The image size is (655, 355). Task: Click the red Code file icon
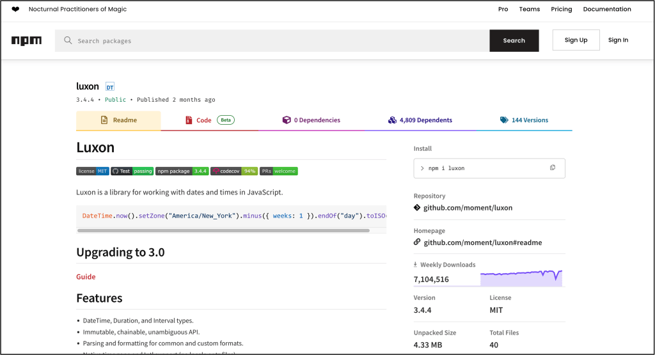pyautogui.click(x=189, y=120)
